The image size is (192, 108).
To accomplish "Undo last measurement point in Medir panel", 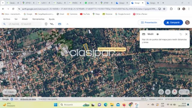I will pos(181,34).
